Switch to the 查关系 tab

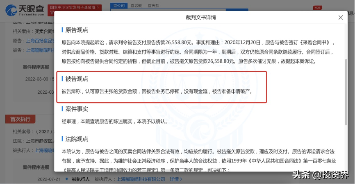click(x=153, y=5)
